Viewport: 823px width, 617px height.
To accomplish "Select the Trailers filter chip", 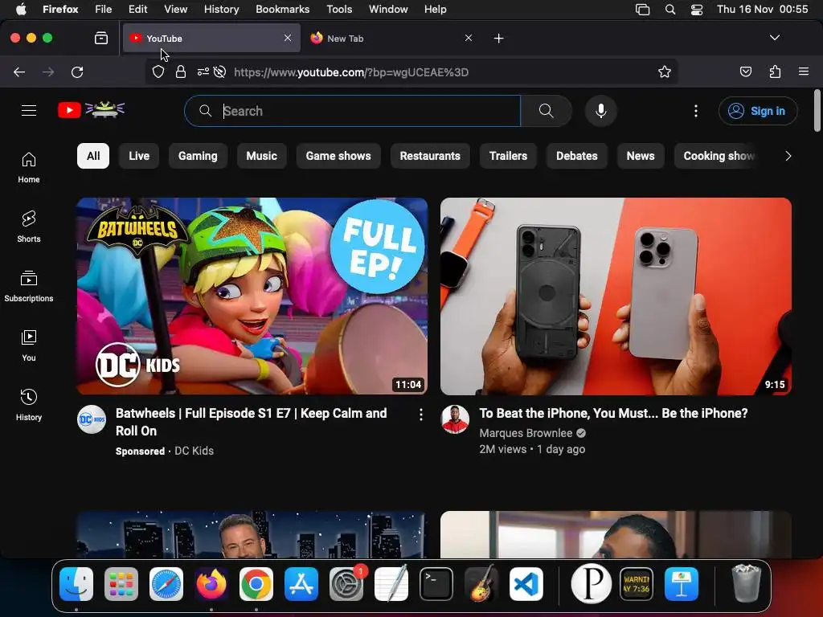I will pyautogui.click(x=508, y=156).
